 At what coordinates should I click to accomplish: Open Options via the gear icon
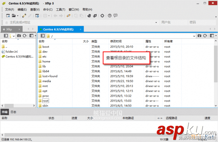[x=102, y=16]
